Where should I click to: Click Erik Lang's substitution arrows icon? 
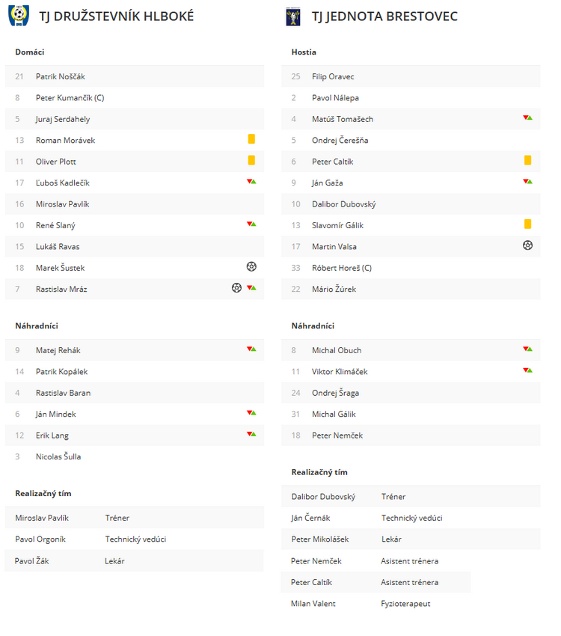251,434
